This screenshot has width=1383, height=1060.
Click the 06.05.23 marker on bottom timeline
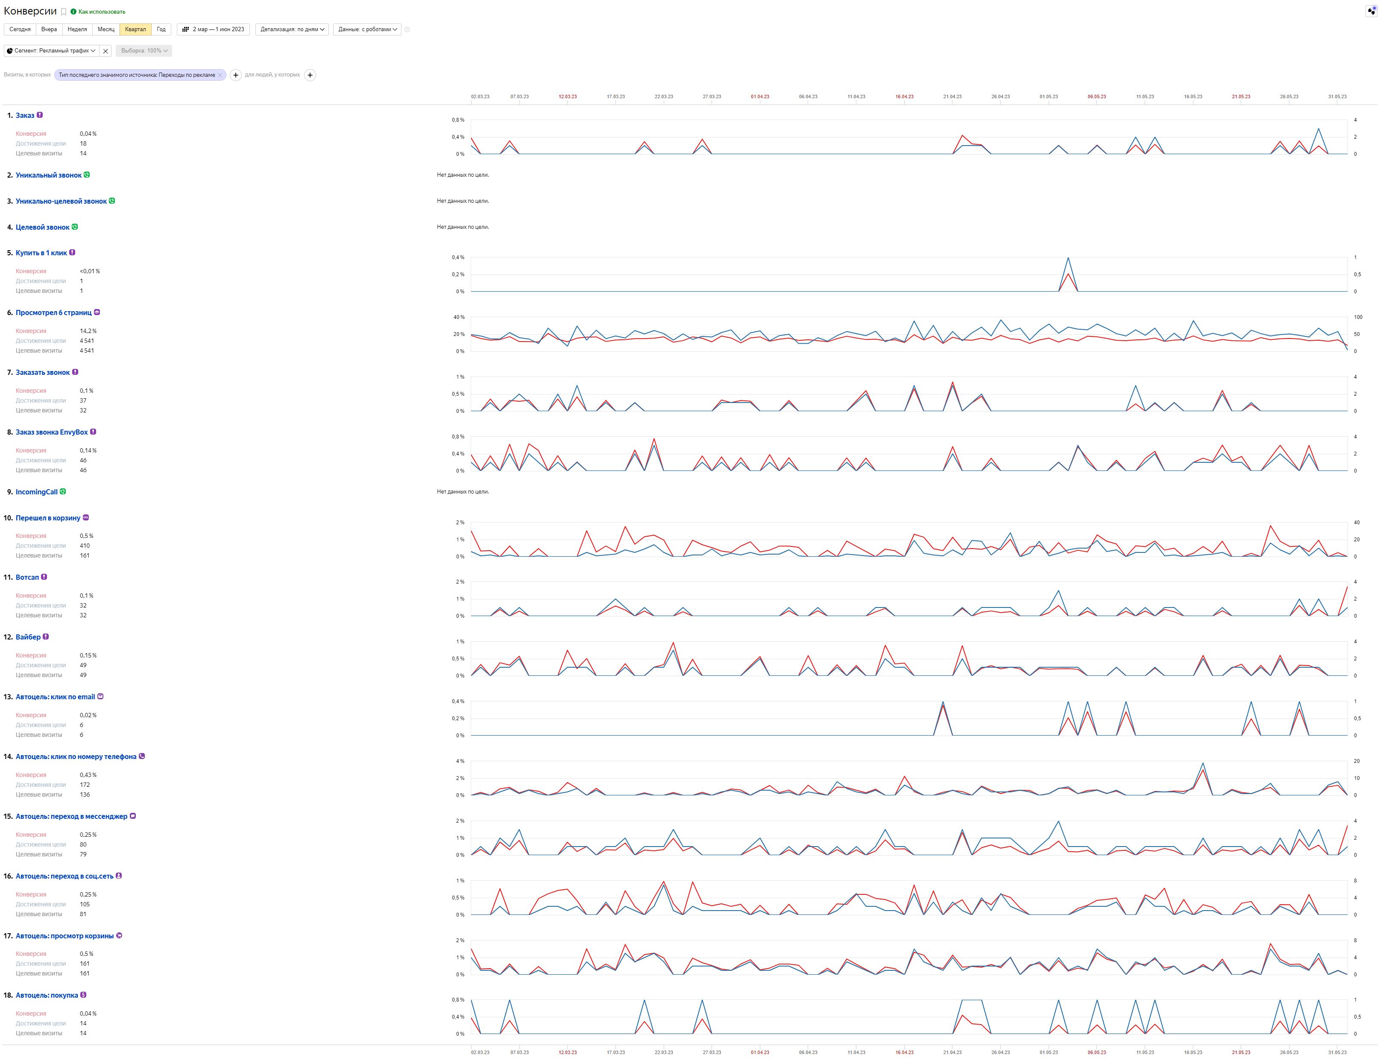click(1096, 1052)
